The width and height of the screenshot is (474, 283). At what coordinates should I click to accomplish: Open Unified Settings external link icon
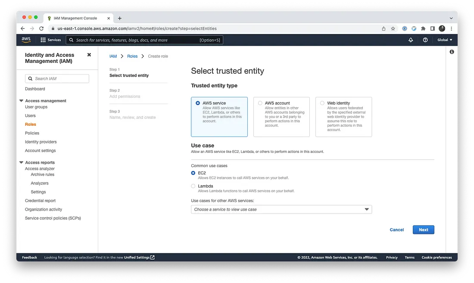point(153,257)
